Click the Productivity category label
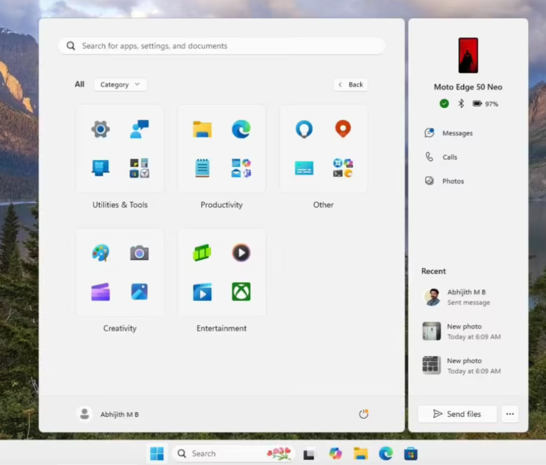The height and width of the screenshot is (465, 546). coord(221,205)
